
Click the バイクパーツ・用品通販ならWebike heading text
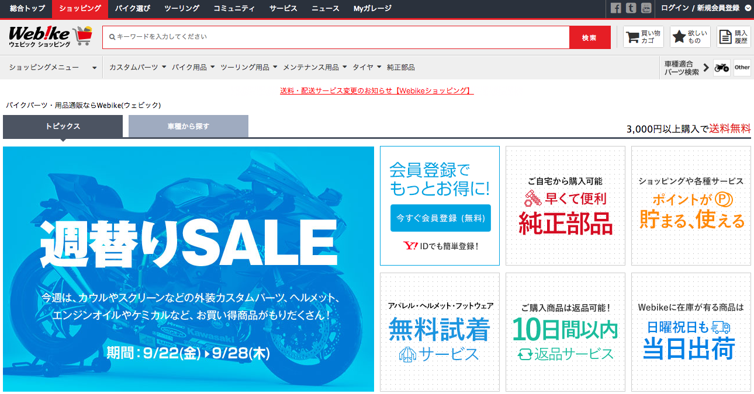pyautogui.click(x=84, y=105)
